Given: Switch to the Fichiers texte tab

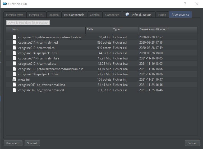Looking at the screenshot, I should click(x=15, y=15).
